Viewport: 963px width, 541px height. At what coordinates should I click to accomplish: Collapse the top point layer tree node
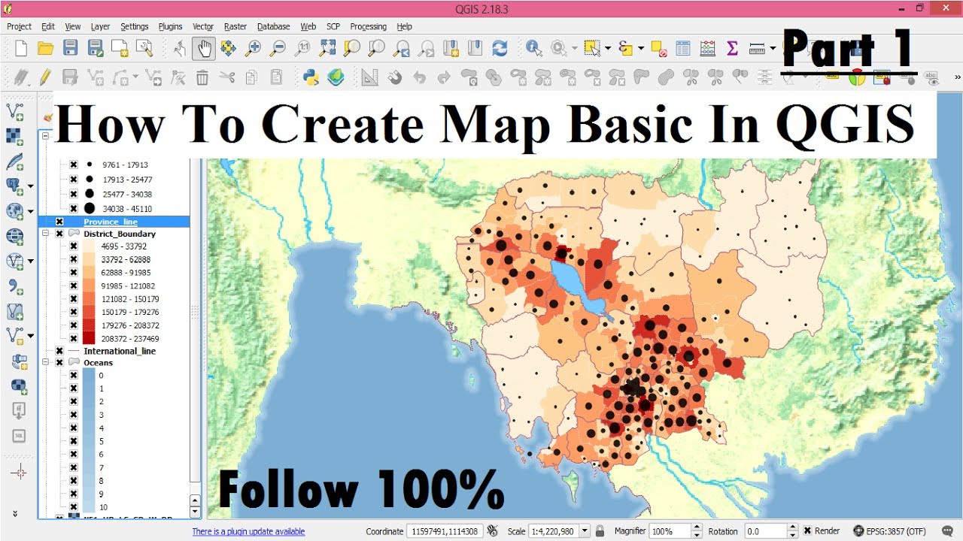pos(46,136)
